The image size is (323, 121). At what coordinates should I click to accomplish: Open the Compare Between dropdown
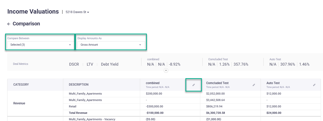(x=40, y=45)
